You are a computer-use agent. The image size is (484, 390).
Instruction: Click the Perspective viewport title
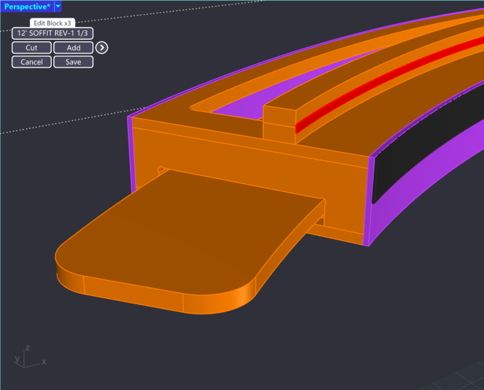(27, 7)
